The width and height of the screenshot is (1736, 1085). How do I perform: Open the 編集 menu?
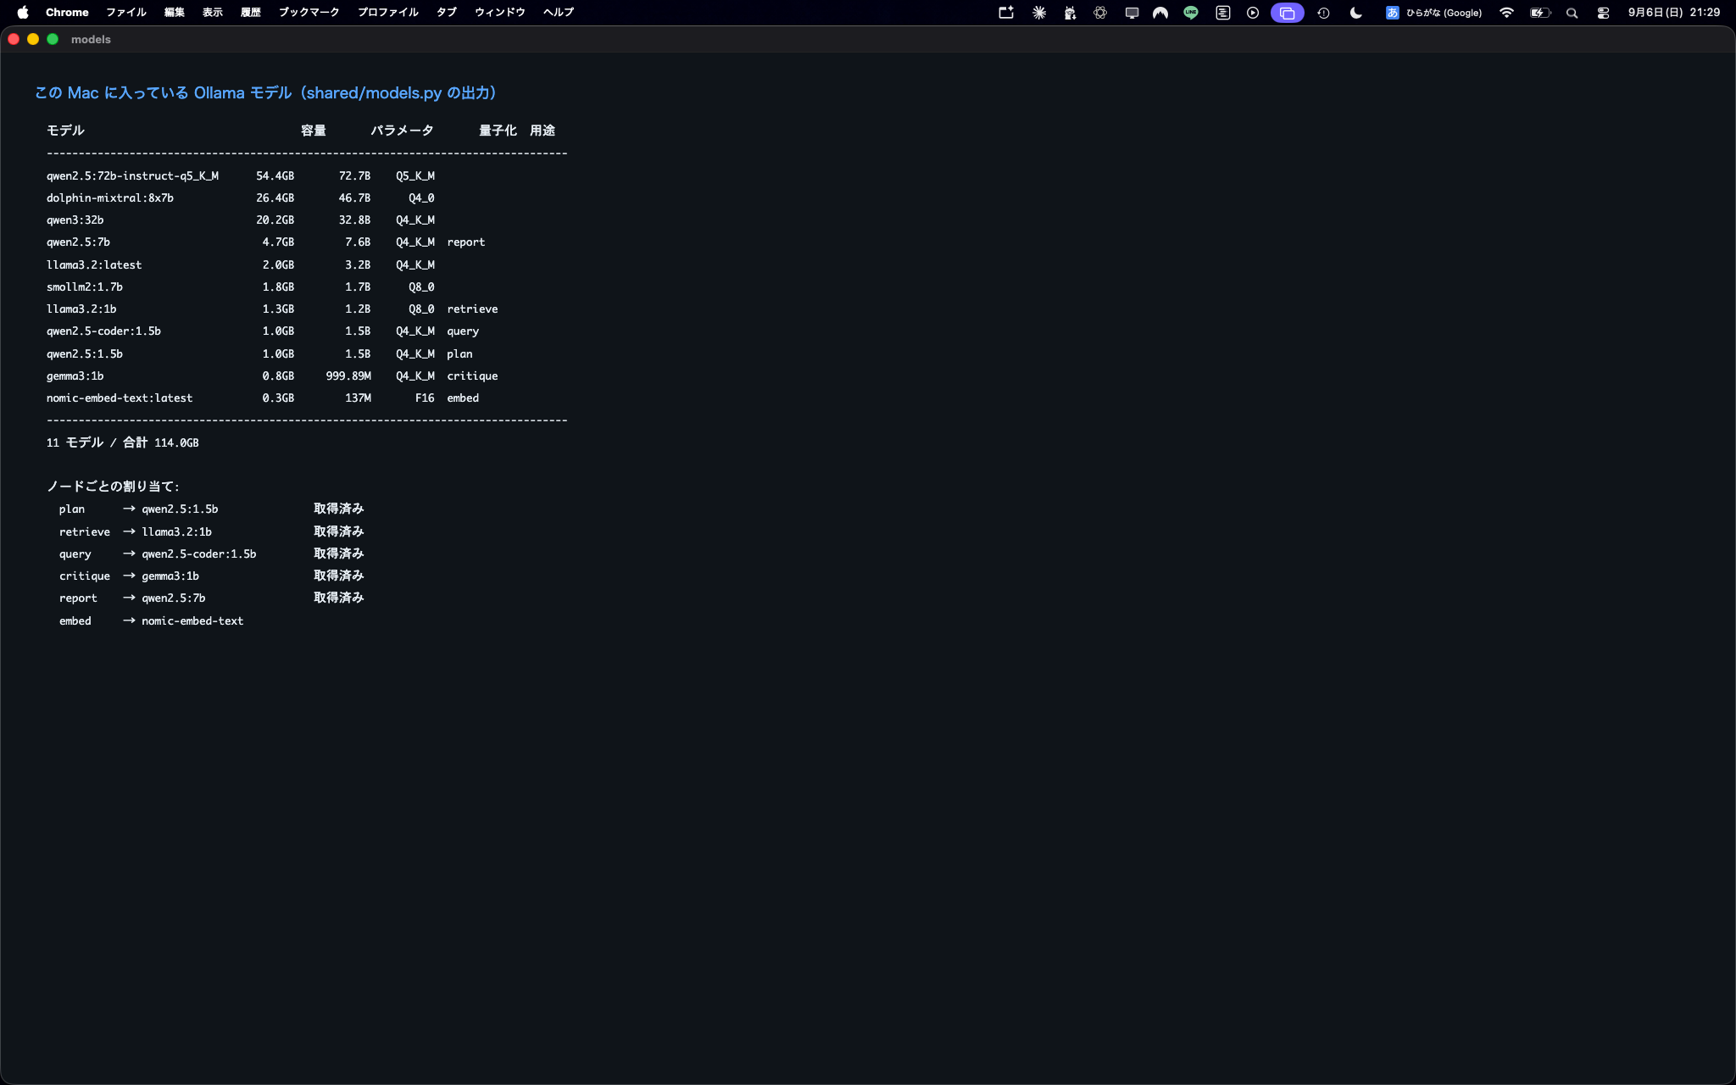[x=175, y=13]
